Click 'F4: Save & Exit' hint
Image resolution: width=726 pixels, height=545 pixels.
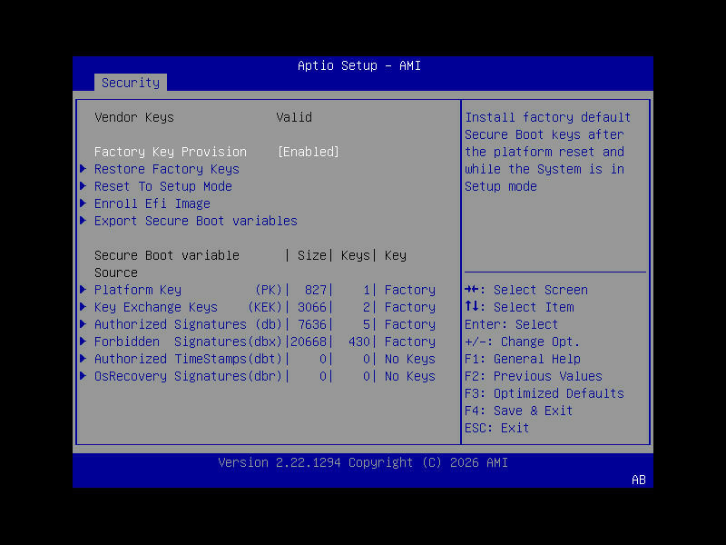pos(519,411)
